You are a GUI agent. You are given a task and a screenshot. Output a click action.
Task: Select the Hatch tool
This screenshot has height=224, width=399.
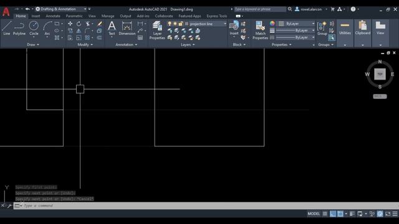tap(57, 37)
